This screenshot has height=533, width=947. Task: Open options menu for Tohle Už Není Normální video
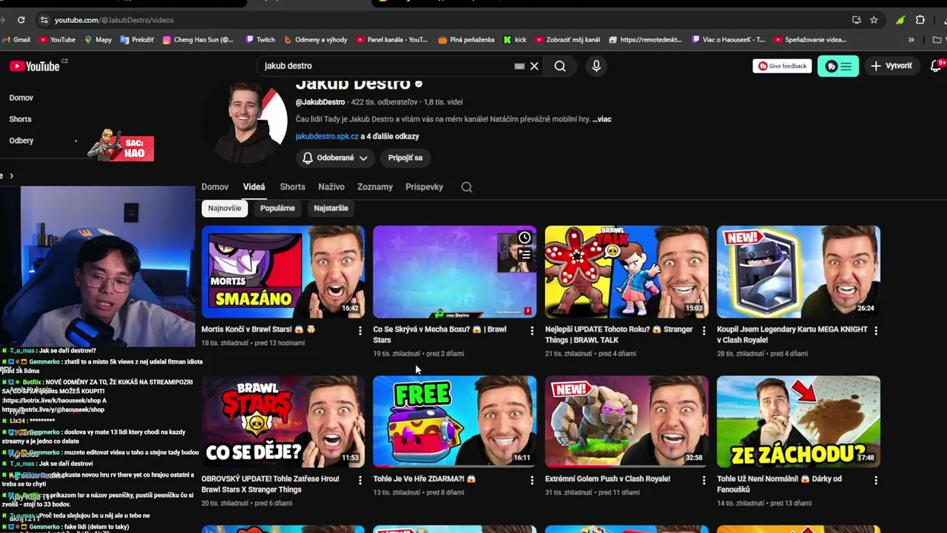(x=876, y=480)
